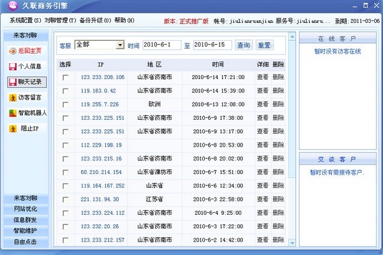Image resolution: width=383 pixels, height=255 pixels.
Task: Click the start date field 2010-6-1
Action: pyautogui.click(x=161, y=45)
